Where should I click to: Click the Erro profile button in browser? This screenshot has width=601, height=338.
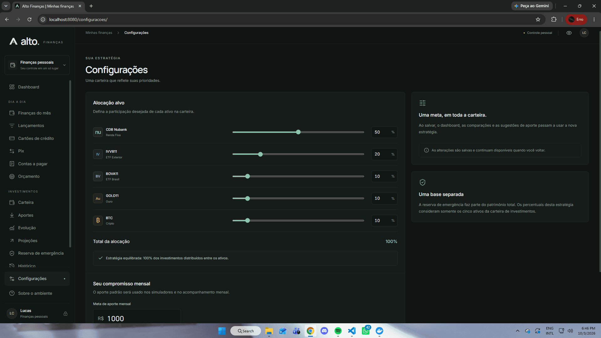tap(576, 19)
